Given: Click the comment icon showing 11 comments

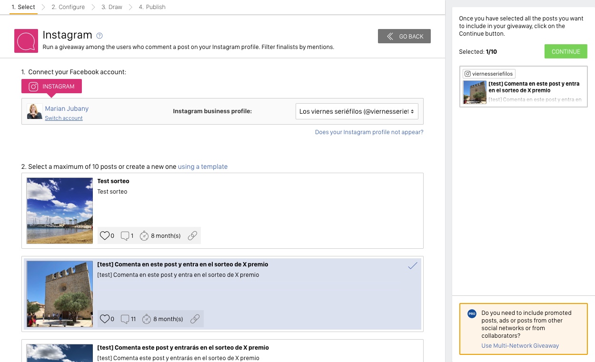Looking at the screenshot, I should [125, 319].
